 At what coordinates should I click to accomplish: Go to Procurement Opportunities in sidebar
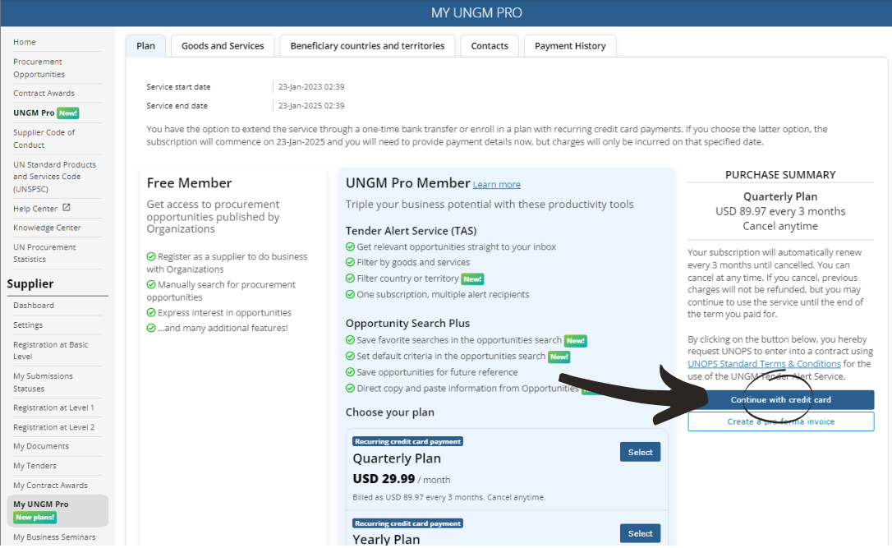click(38, 68)
